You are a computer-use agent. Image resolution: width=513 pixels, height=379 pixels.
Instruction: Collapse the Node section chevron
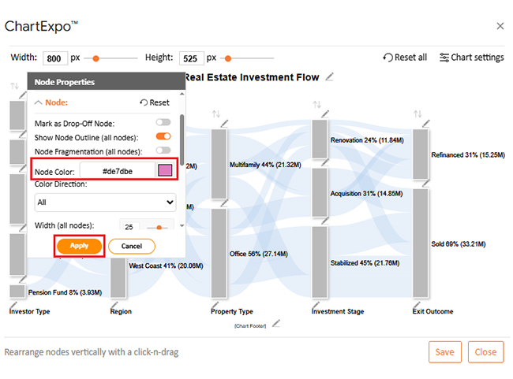(39, 102)
